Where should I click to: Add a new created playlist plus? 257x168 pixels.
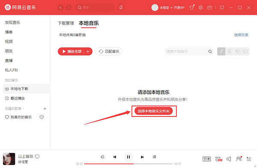[x=45, y=109]
